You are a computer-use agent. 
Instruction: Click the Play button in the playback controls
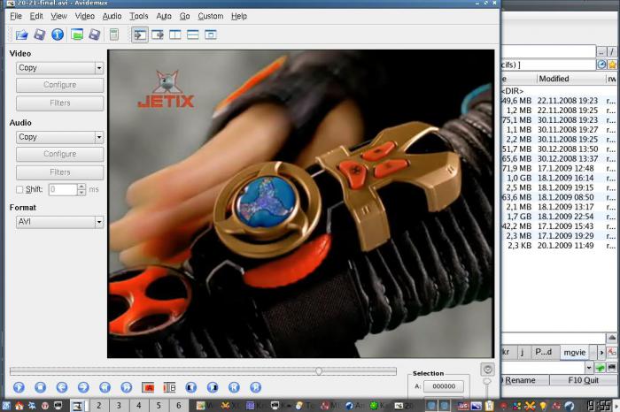tap(19, 387)
